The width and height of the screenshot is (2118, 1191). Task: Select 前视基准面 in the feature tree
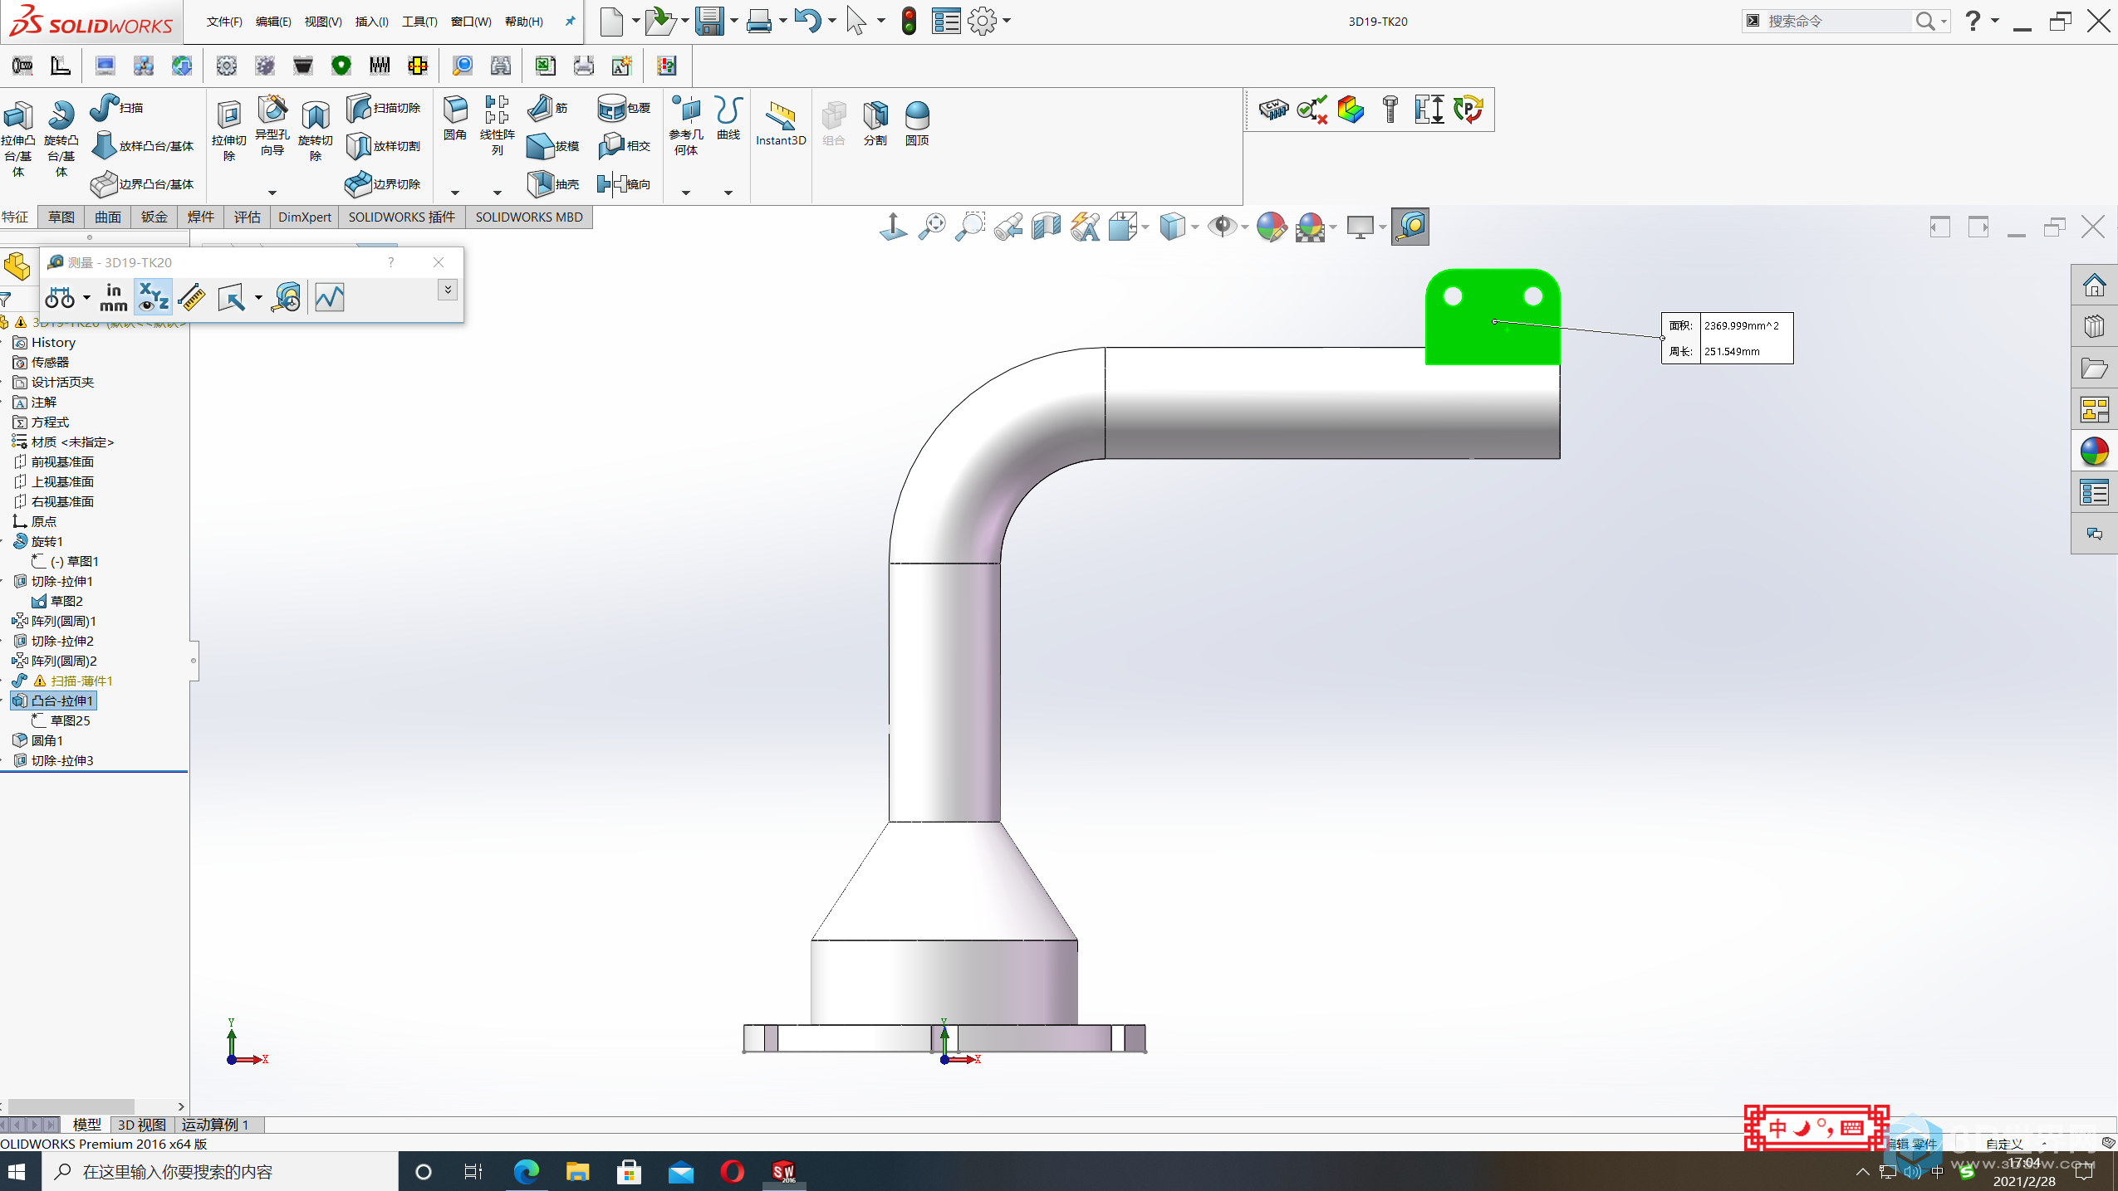point(54,461)
